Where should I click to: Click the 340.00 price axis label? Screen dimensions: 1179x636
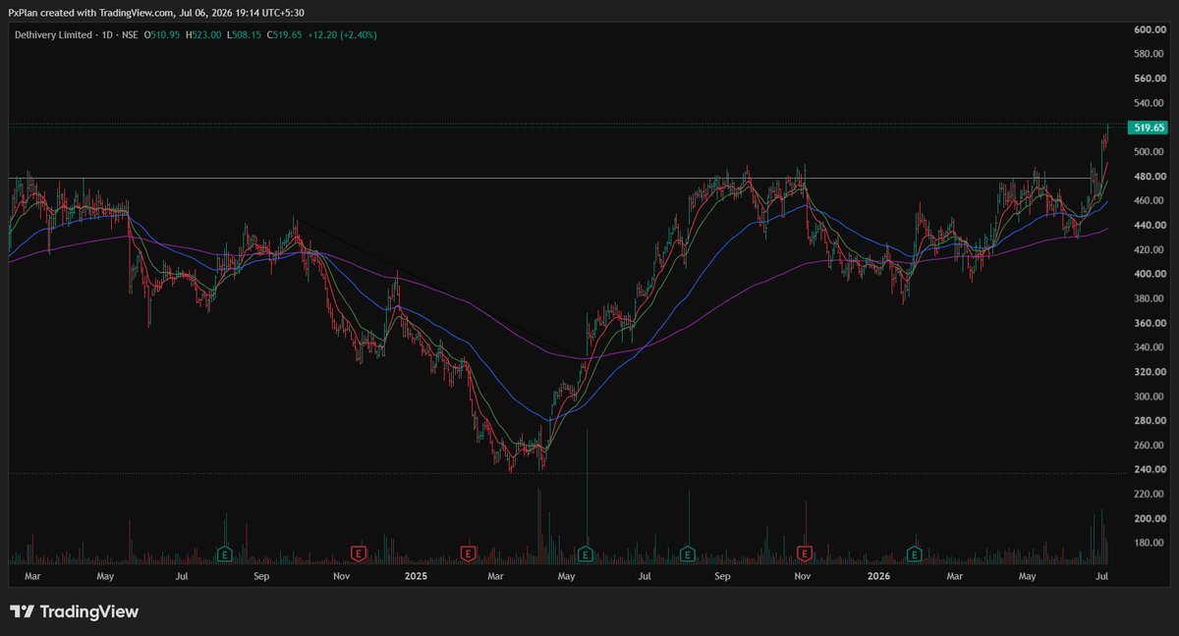coord(1149,347)
